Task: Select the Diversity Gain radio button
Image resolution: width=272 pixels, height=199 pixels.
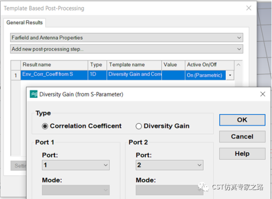Action: (x=139, y=126)
